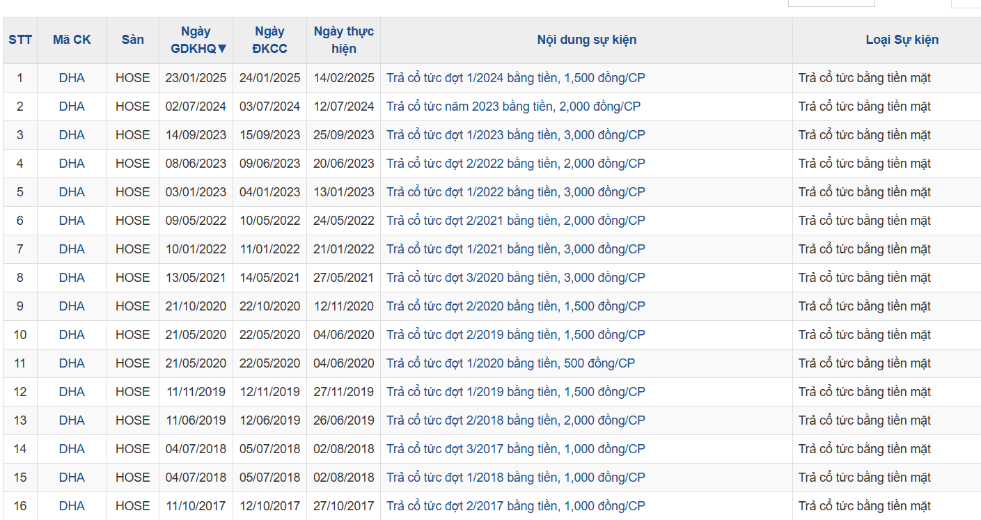The height and width of the screenshot is (520, 981).
Task: Click the STT column header
Action: 20,40
